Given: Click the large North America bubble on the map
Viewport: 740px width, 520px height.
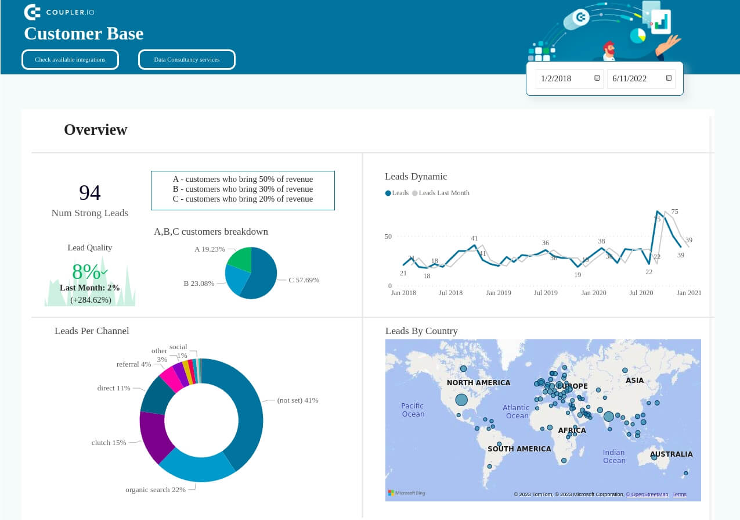Looking at the screenshot, I should 461,400.
